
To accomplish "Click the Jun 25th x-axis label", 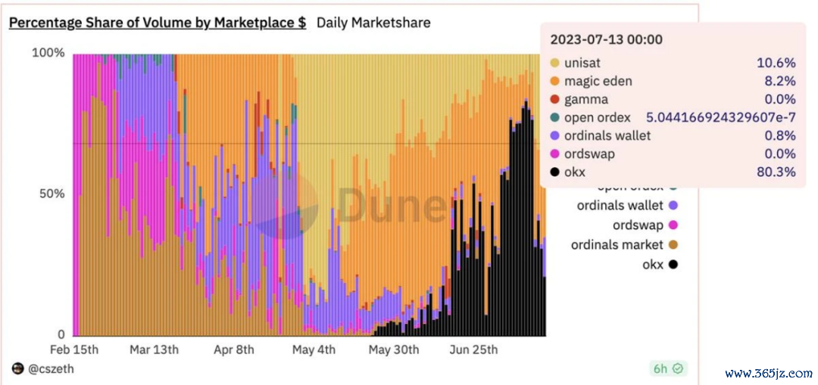I will 474,349.
